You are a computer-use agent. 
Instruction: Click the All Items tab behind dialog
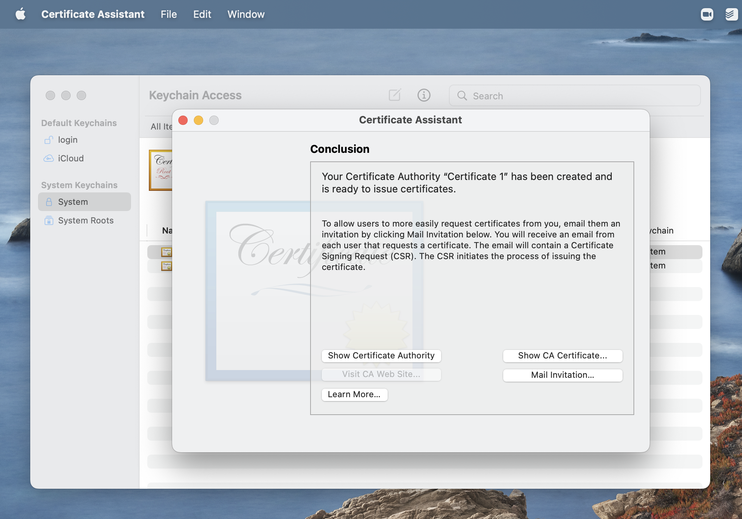(161, 126)
